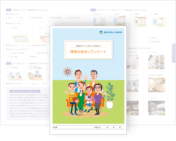Check the バルコニー checkbox
Image resolution: width=176 pixels, height=141 pixels.
coord(149,98)
